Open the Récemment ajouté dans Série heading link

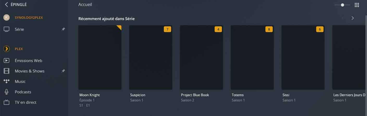[107, 19]
